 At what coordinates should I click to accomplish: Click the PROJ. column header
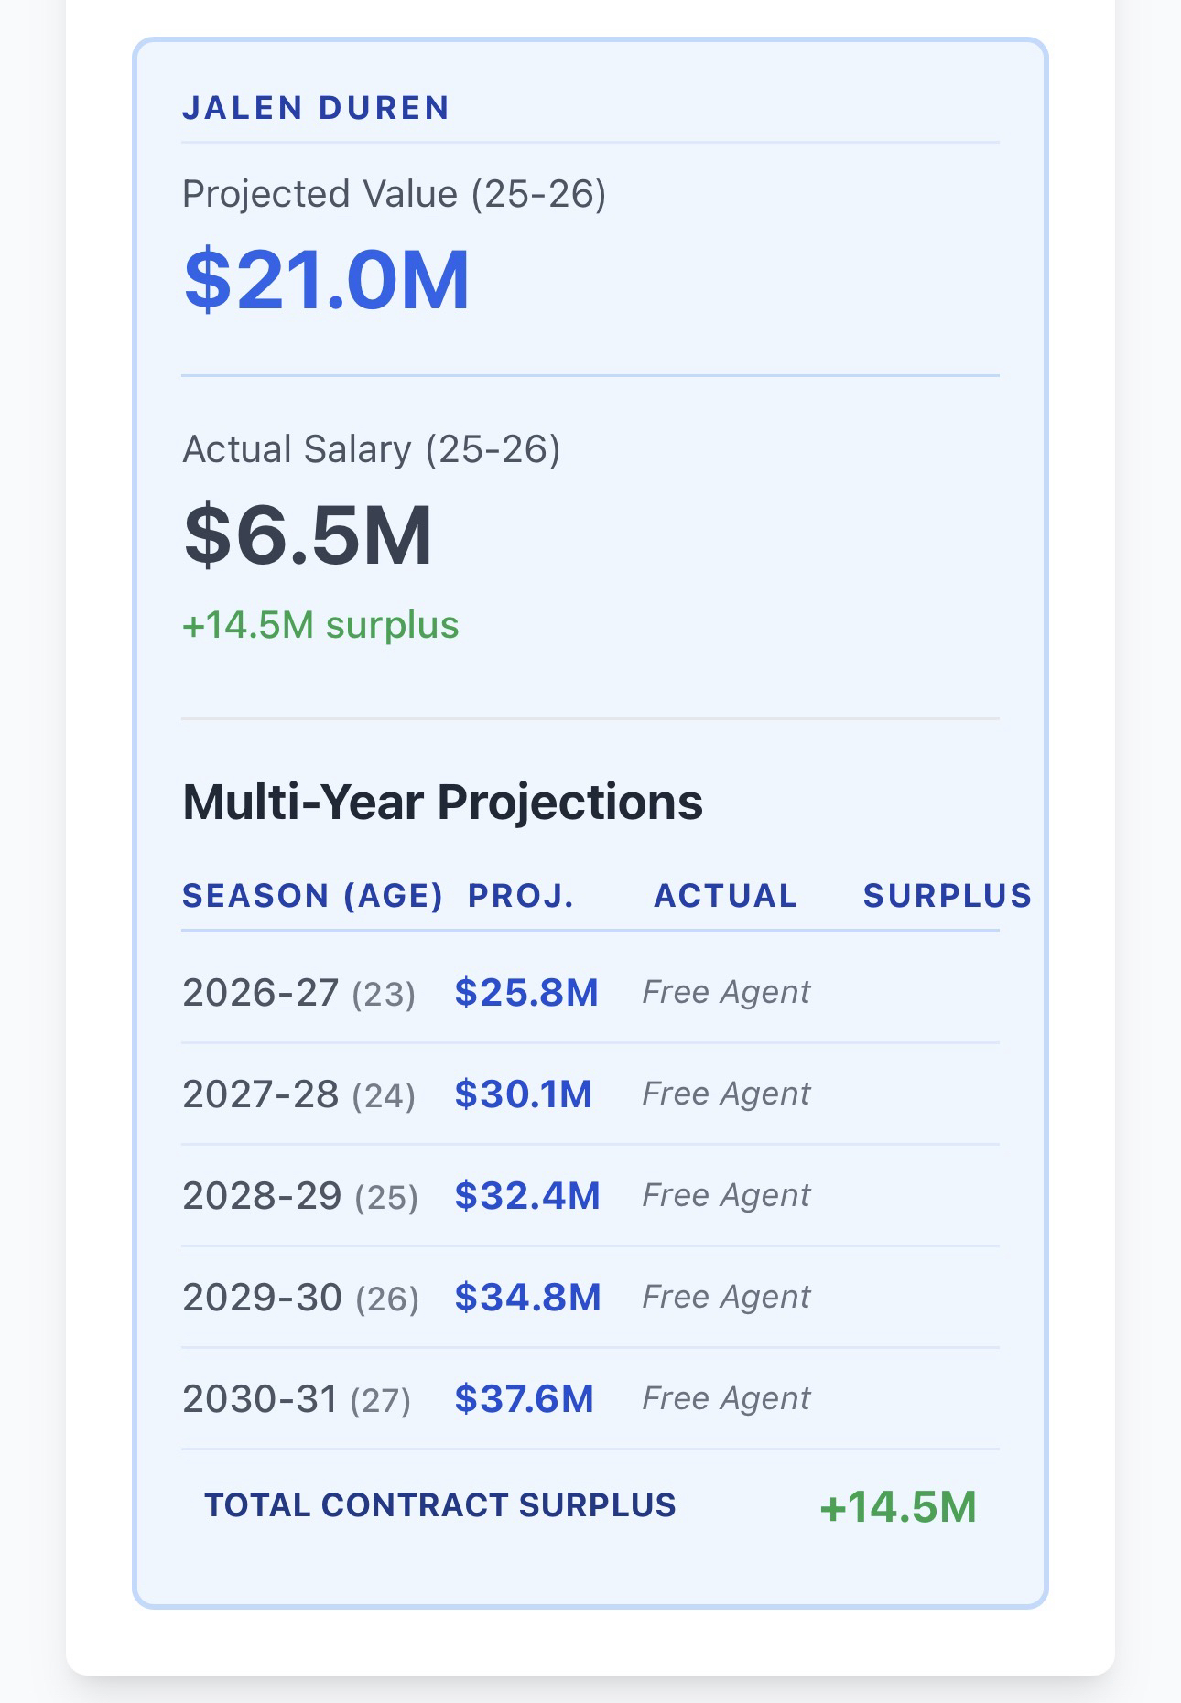(x=521, y=896)
